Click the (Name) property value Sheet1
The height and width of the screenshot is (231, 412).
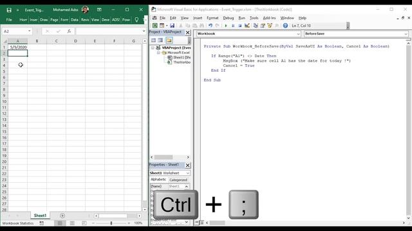pos(176,186)
